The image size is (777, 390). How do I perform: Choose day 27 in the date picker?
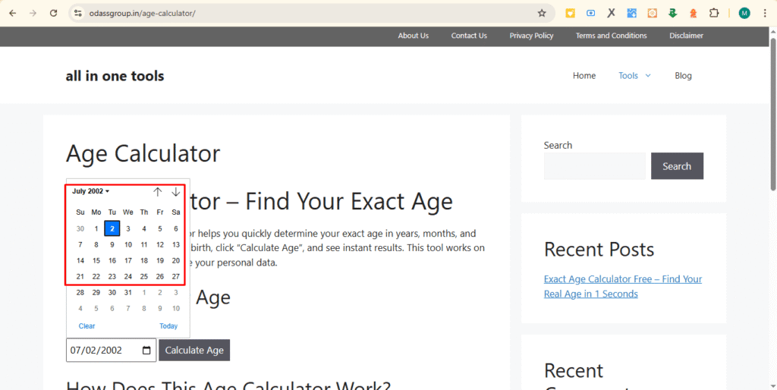[x=176, y=276]
